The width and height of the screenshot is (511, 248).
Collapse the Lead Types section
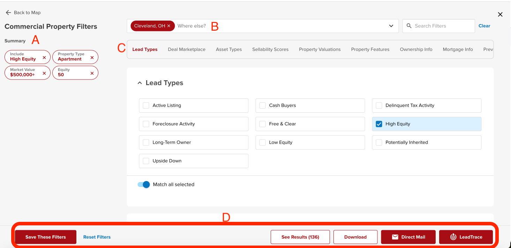pyautogui.click(x=140, y=83)
